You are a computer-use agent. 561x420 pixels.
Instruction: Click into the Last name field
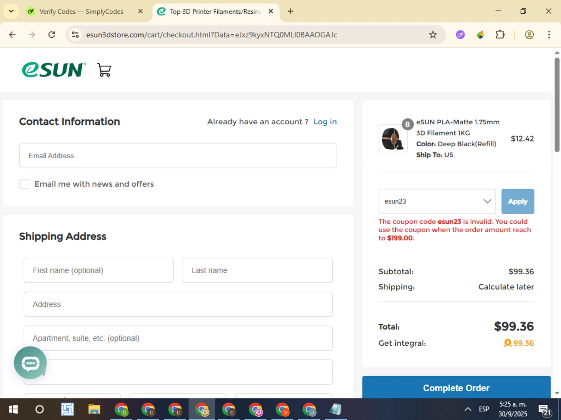(257, 270)
